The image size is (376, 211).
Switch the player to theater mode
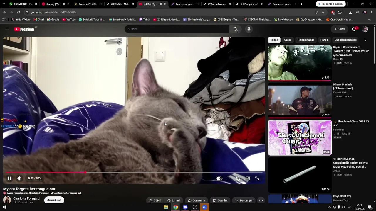point(248,178)
